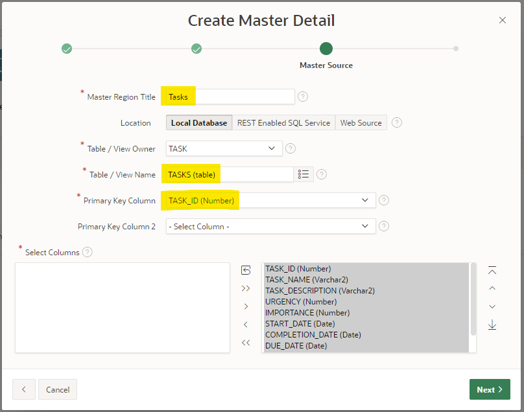Go to the second completed wizard step

(196, 49)
